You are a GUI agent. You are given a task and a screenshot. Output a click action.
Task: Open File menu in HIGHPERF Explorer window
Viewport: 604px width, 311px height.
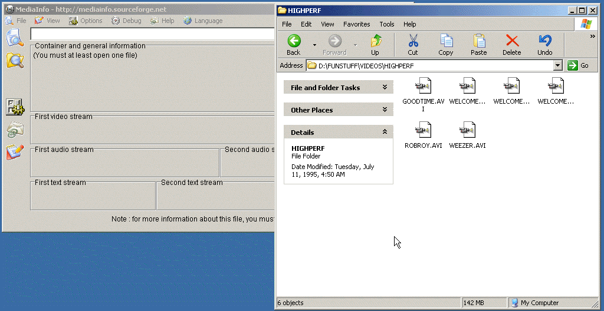[x=287, y=24]
